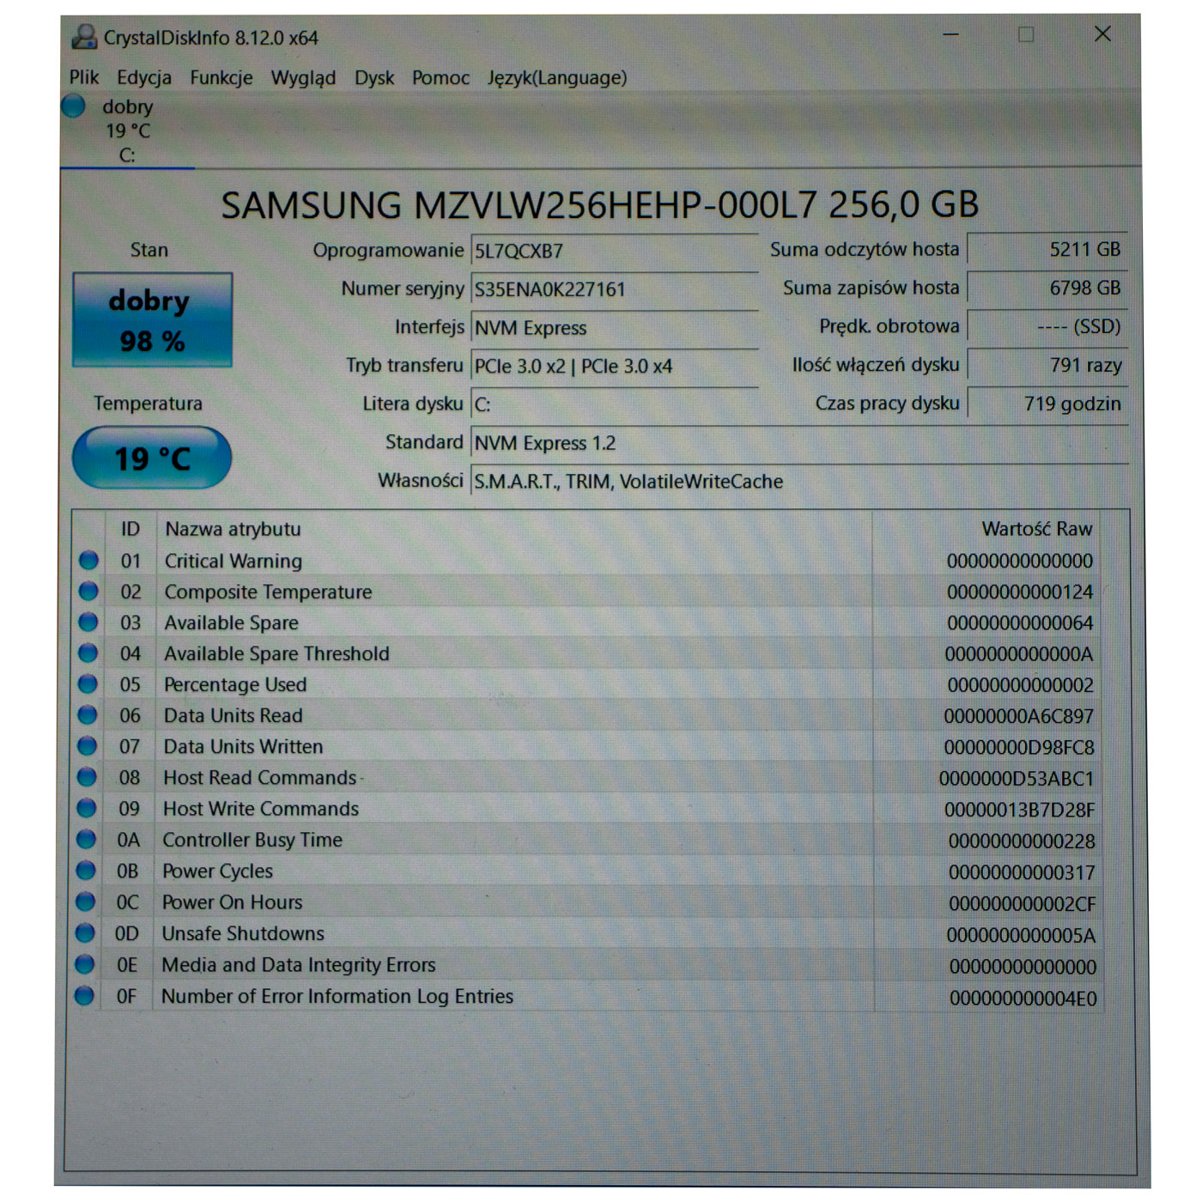This screenshot has width=1202, height=1202.
Task: Click power-on count value 791 razy
Action: click(1047, 365)
